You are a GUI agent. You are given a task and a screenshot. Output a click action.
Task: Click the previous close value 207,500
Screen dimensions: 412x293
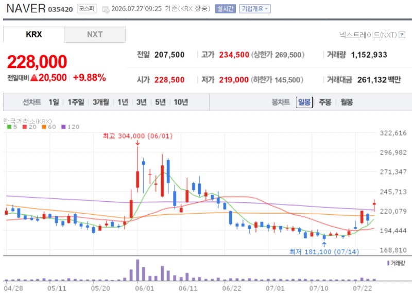(x=169, y=55)
